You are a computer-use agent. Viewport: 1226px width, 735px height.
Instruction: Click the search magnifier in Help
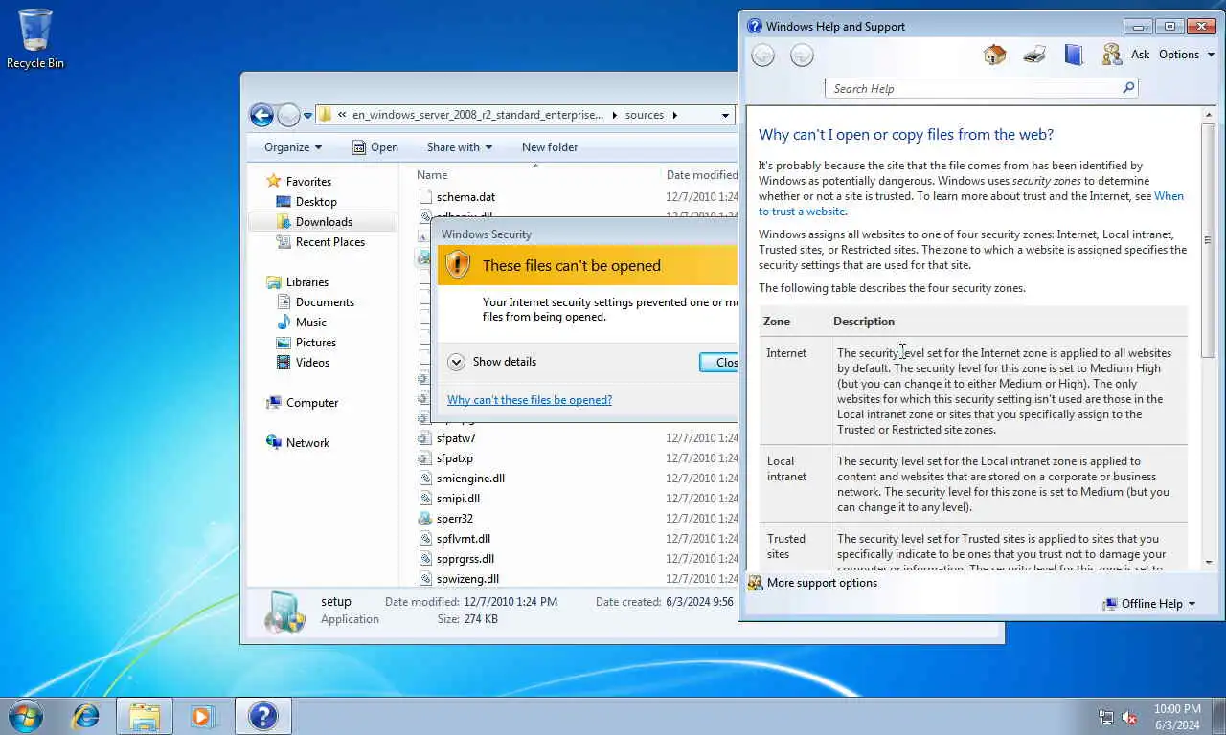[x=1129, y=88]
